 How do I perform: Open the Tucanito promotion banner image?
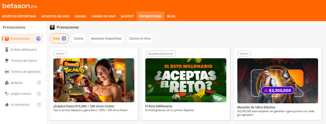coord(94,80)
